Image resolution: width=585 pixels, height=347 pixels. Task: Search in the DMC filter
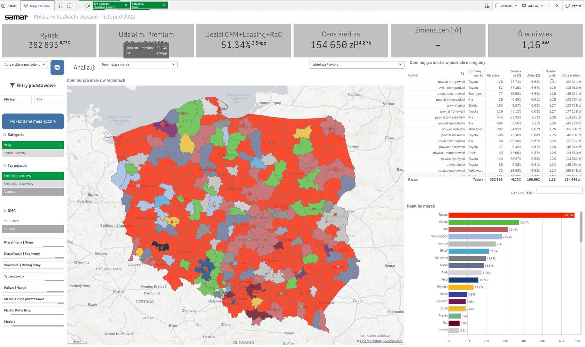click(x=5, y=211)
